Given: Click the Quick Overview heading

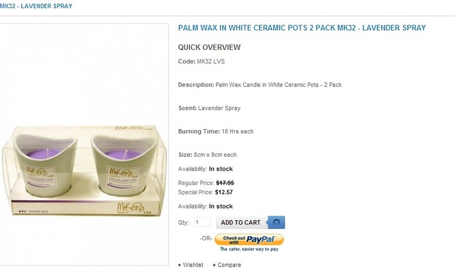Looking at the screenshot, I should [x=209, y=47].
